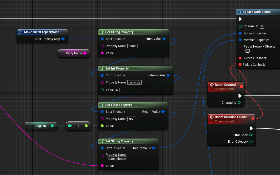Click Strix Structure pin on Set Int Property
Viewport: 280px width, 175px height.
[102, 75]
